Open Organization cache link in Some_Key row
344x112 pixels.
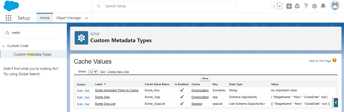click(200, 90)
